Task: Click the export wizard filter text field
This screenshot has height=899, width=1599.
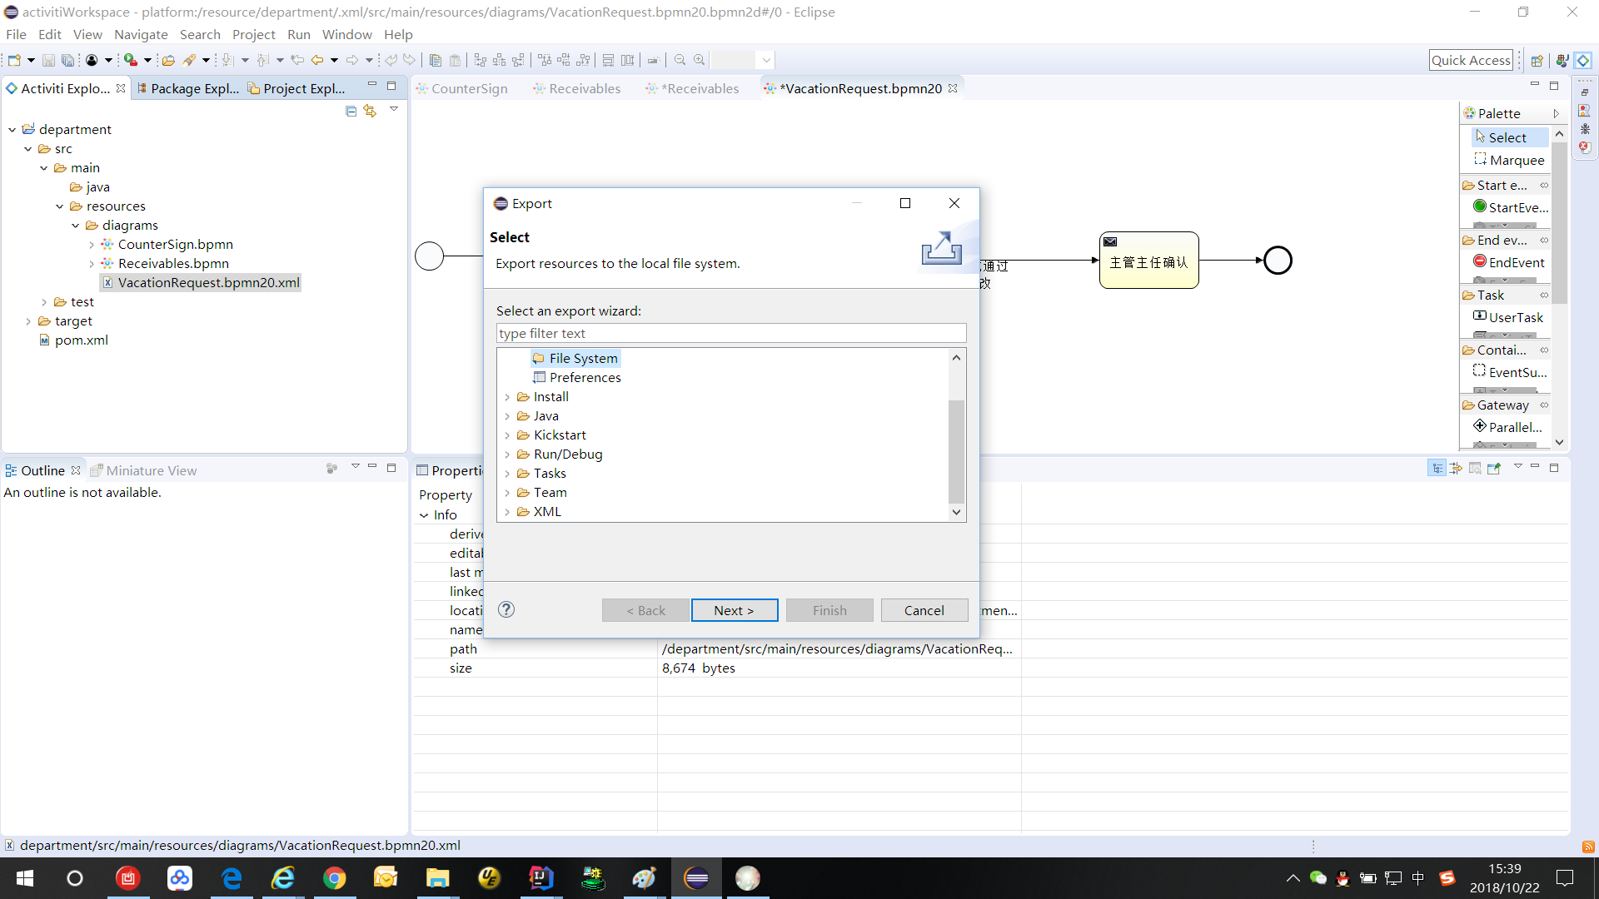Action: pyautogui.click(x=731, y=333)
